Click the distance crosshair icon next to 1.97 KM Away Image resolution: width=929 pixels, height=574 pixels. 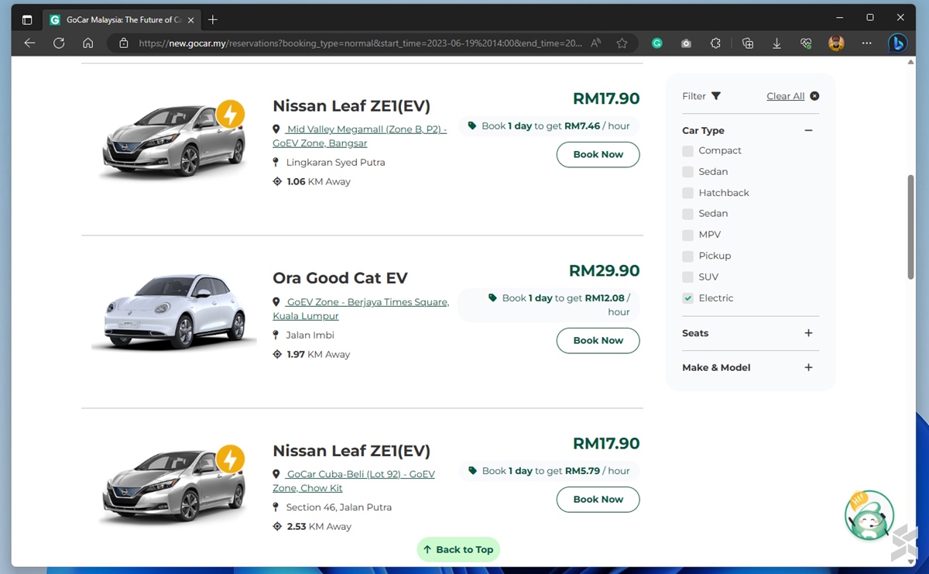tap(277, 354)
